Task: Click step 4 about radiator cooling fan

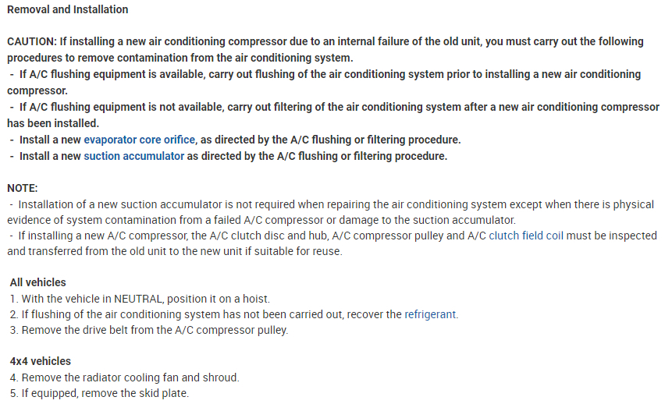Action: pyautogui.click(x=125, y=377)
